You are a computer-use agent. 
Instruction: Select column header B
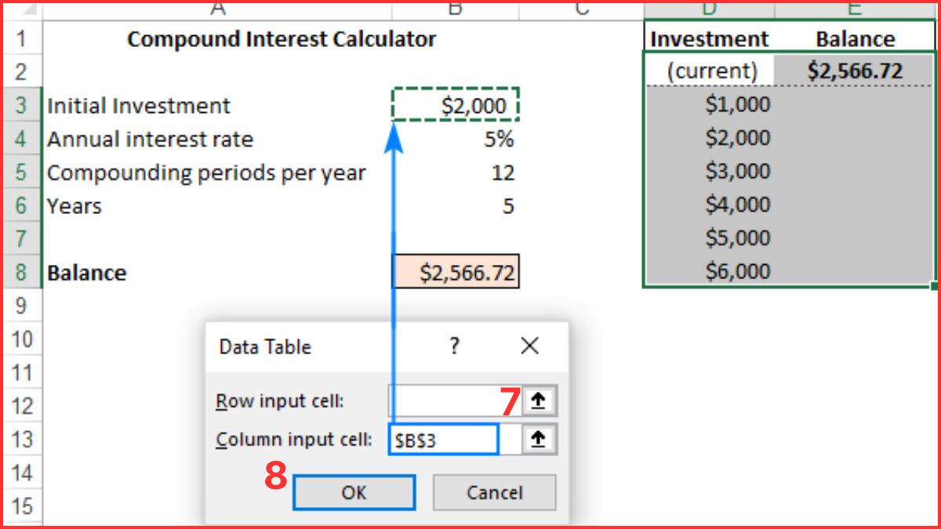point(455,9)
